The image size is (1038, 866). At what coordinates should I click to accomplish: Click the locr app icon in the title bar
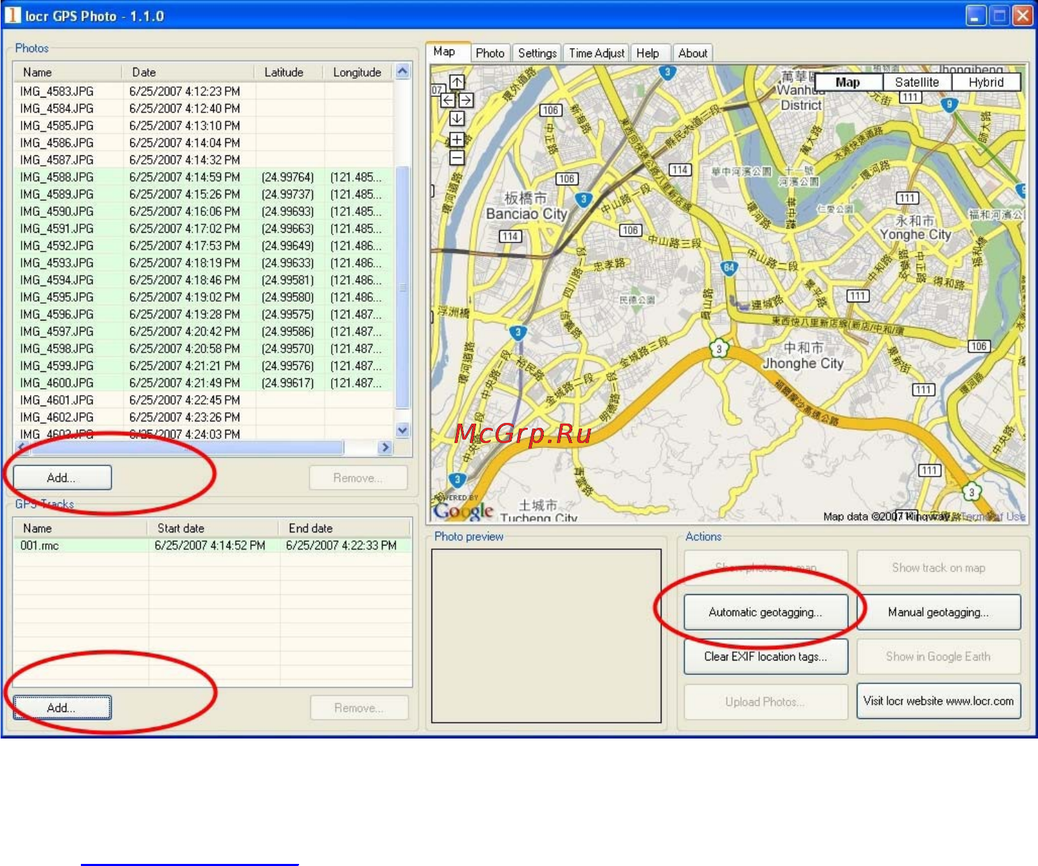coord(13,15)
